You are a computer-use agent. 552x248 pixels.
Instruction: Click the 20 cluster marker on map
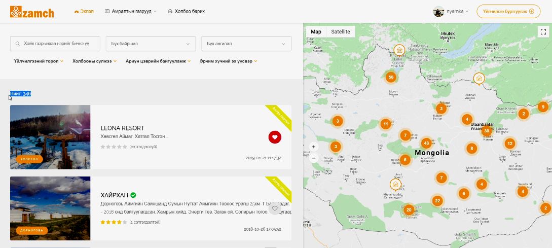click(409, 210)
